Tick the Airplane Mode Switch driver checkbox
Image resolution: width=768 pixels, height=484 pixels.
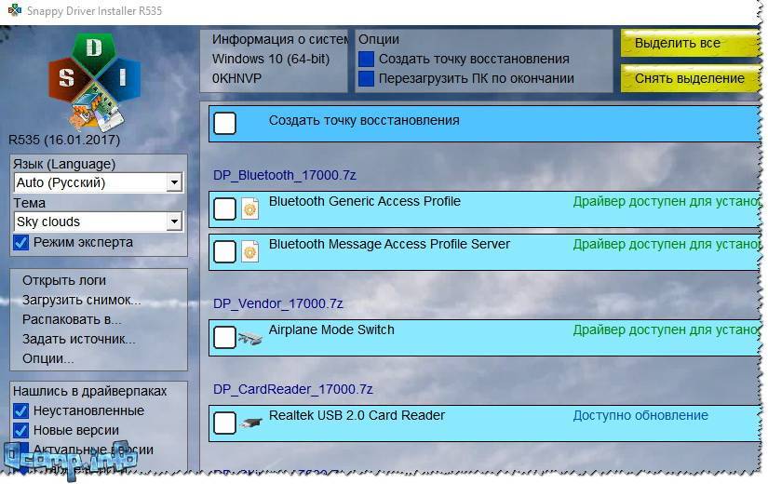point(225,338)
